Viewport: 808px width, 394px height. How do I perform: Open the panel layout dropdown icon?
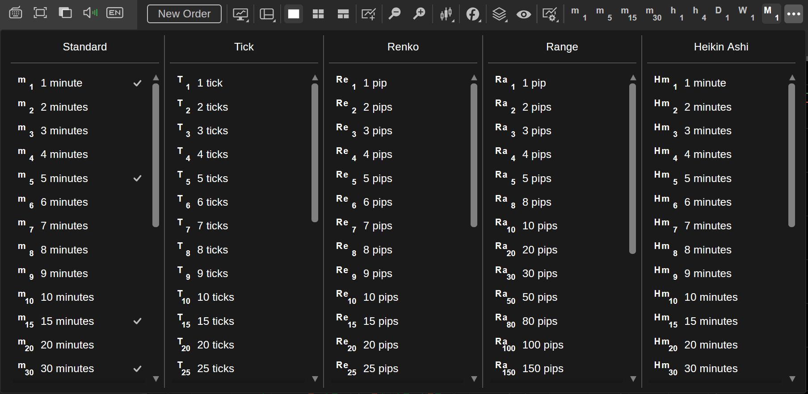click(x=267, y=14)
